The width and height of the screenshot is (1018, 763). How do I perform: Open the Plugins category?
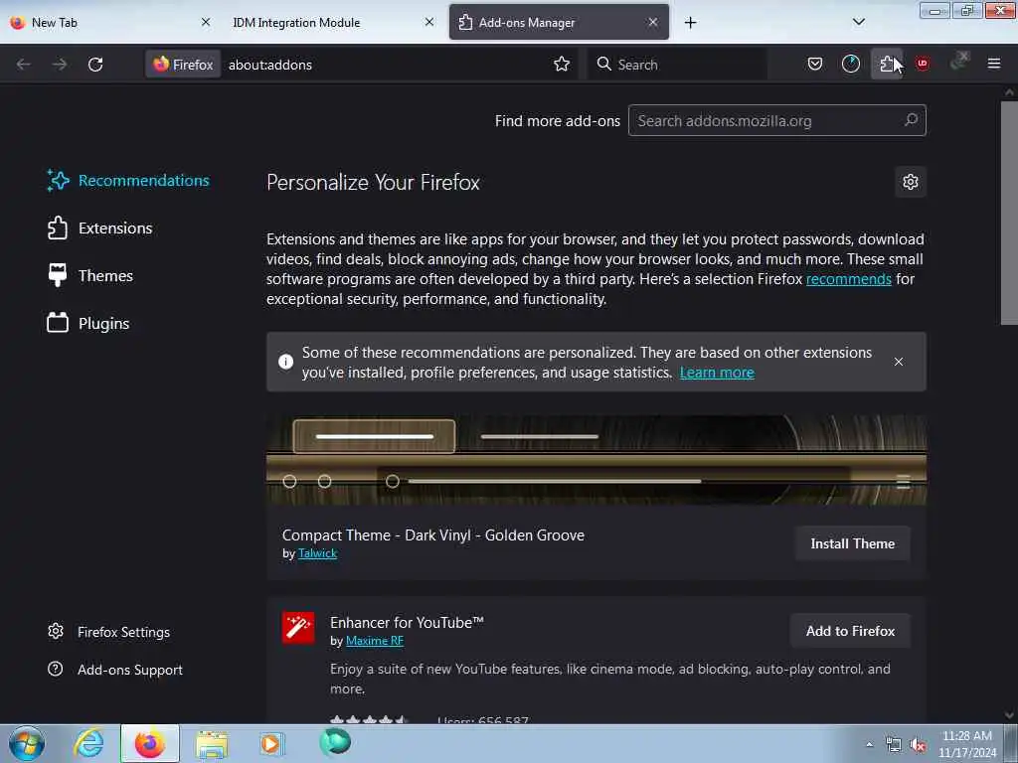88,323
